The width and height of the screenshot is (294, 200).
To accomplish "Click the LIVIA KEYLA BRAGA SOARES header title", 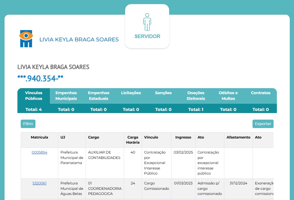I will (79, 40).
